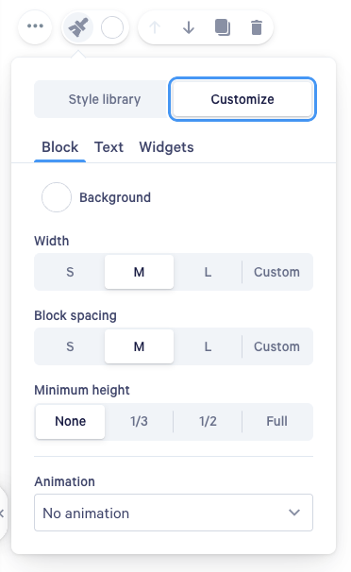Select the Customize button
Screen dimensions: 351x572
[242, 99]
